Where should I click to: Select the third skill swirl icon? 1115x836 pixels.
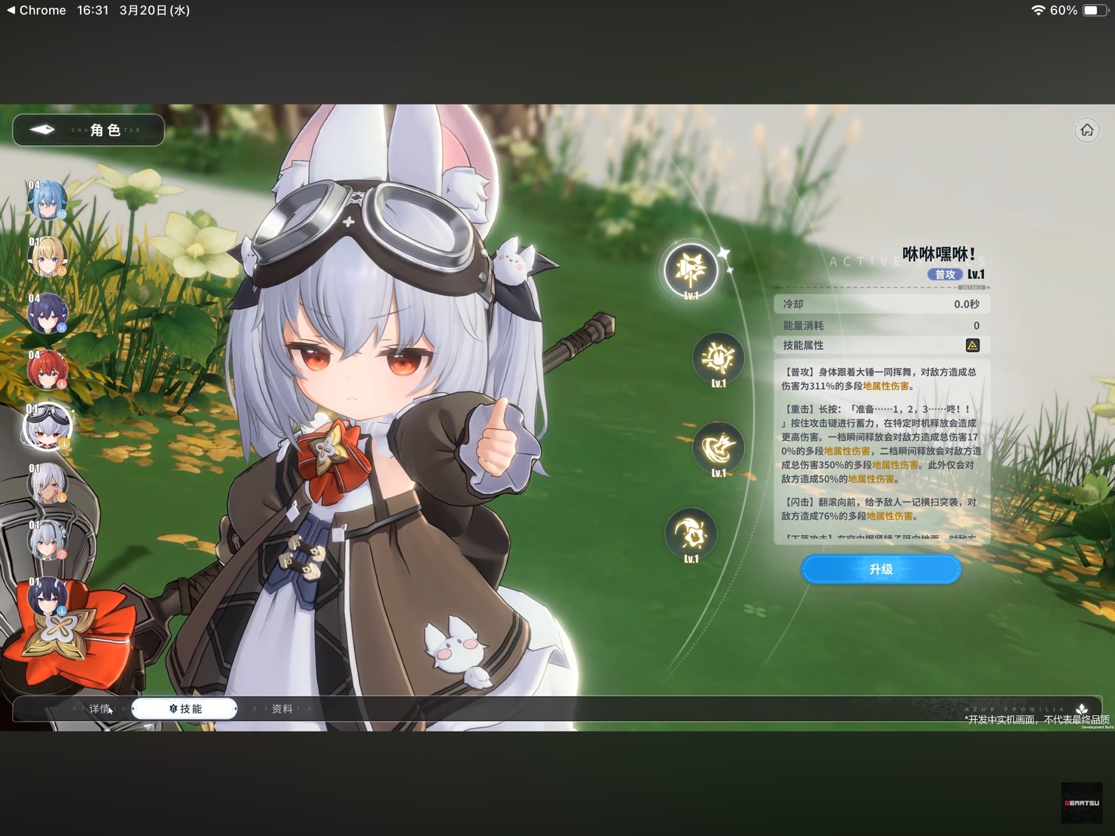(x=718, y=447)
